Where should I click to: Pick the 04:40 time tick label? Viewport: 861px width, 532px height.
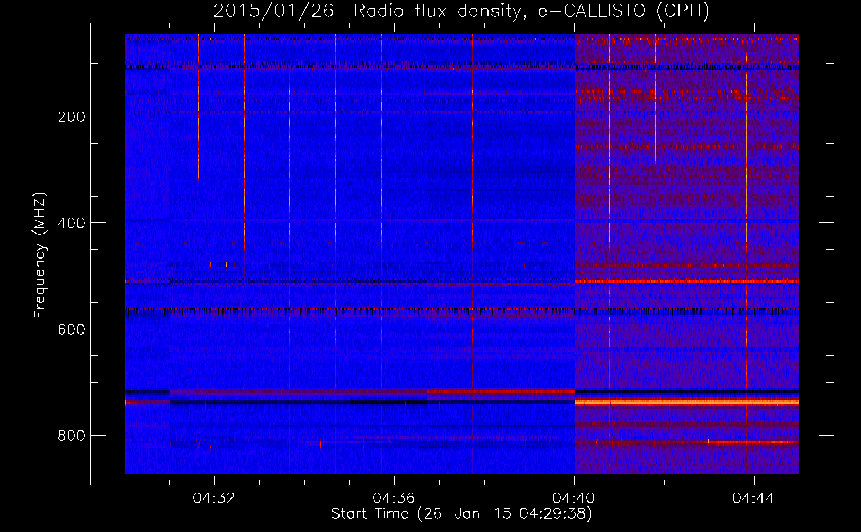click(x=574, y=498)
